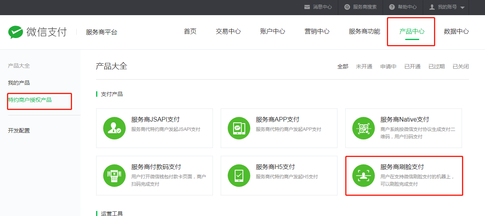Select the 服务商H5支付 phone icon
This screenshot has width=485, height=216.
239,175
